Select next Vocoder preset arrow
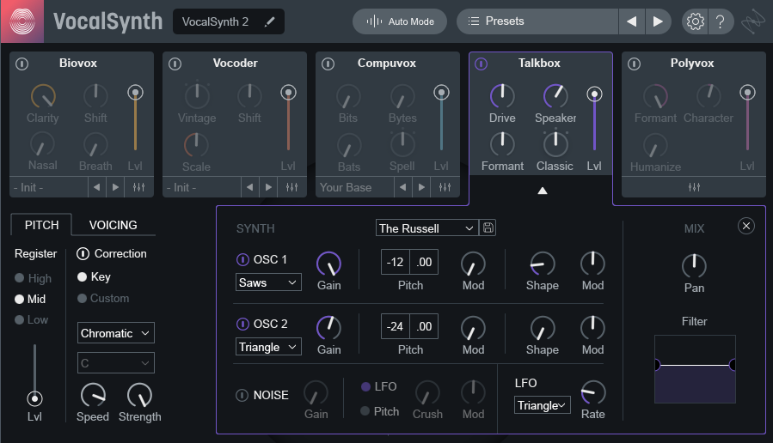Image resolution: width=773 pixels, height=443 pixels. (x=268, y=187)
